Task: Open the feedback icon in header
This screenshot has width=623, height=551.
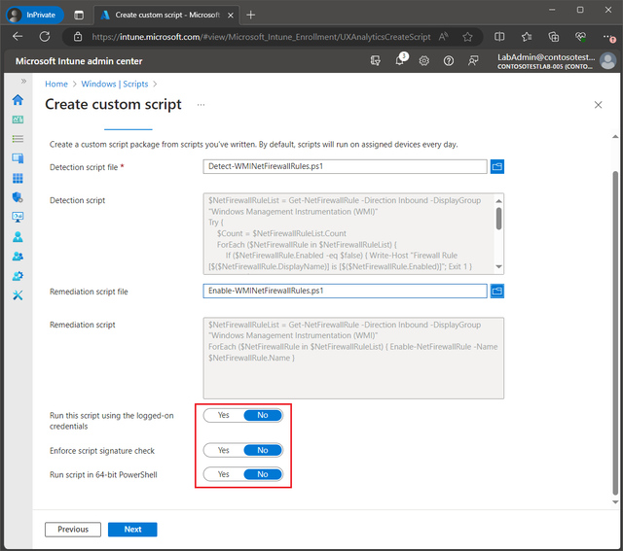Action: (x=473, y=60)
